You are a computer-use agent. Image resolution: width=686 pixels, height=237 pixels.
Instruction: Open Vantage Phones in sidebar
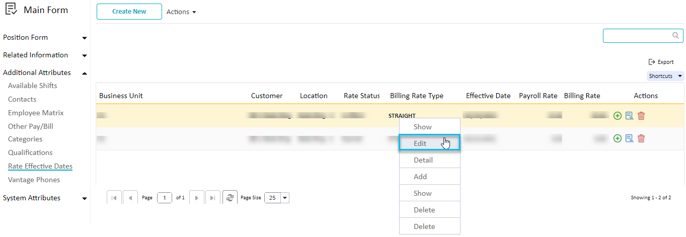click(34, 180)
